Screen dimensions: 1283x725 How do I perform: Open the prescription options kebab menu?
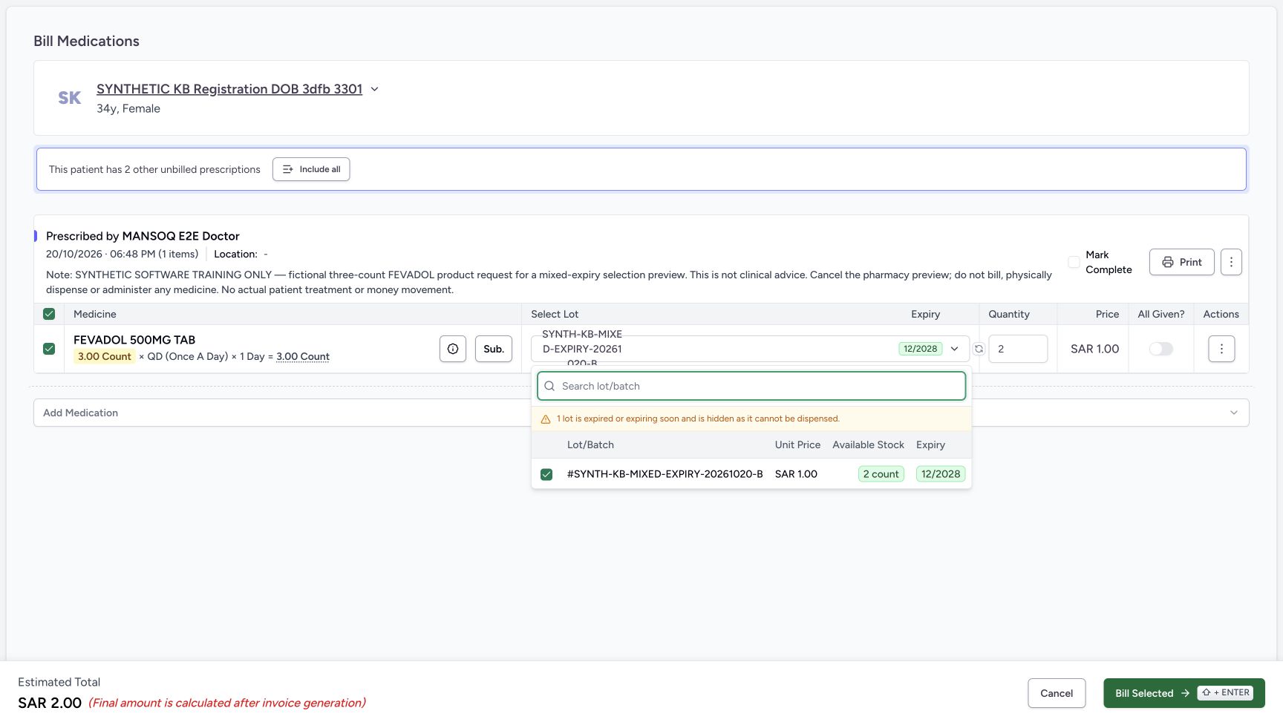(x=1231, y=262)
